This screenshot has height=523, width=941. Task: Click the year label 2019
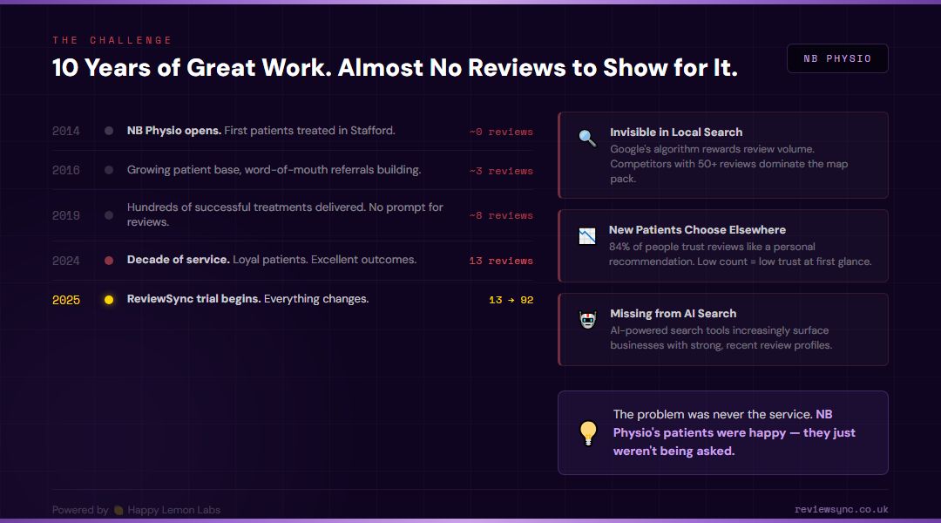click(66, 215)
